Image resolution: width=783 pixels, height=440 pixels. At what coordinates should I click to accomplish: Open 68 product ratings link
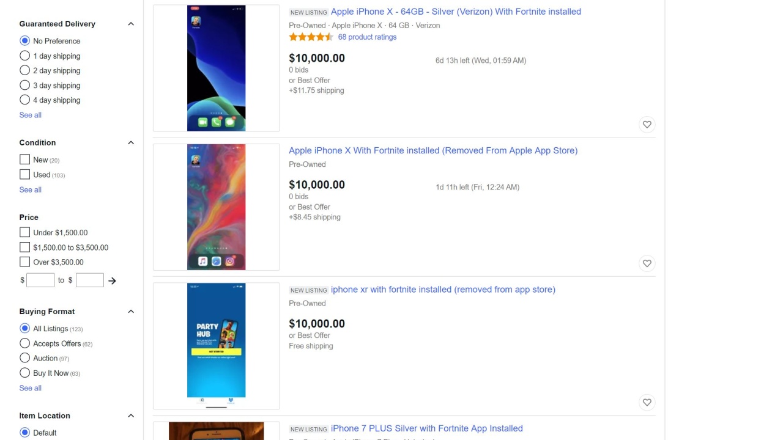[x=367, y=37]
